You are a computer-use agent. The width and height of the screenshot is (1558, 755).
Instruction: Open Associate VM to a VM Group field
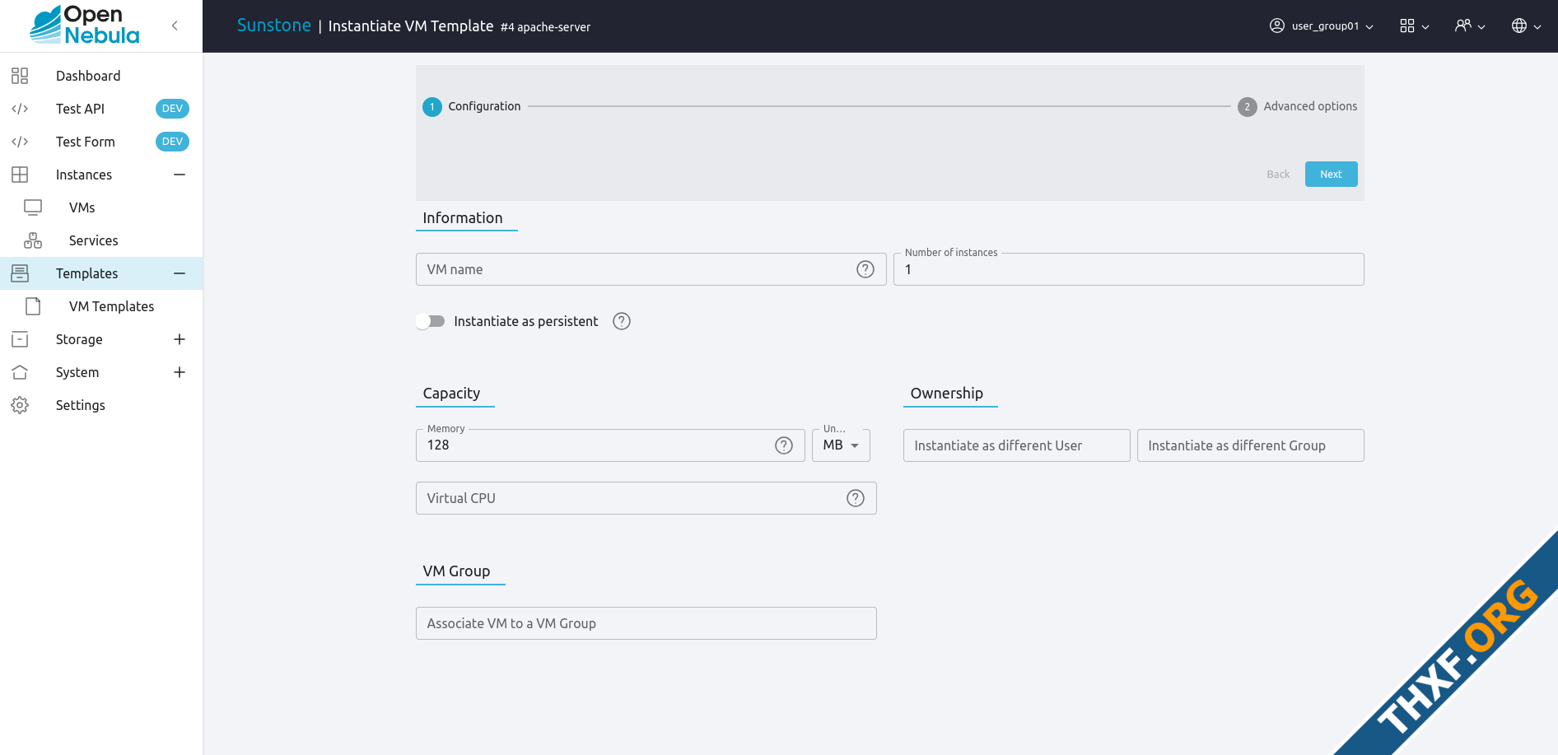click(646, 623)
